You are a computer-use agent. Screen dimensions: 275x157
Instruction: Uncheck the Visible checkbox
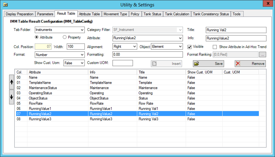[x=189, y=47]
